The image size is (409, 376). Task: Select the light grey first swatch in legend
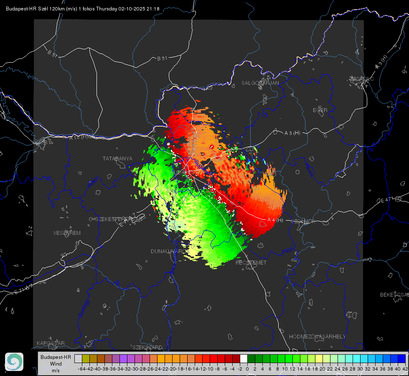coord(78,358)
